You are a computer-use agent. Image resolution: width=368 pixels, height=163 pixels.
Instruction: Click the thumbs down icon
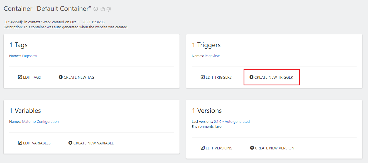(109, 9)
